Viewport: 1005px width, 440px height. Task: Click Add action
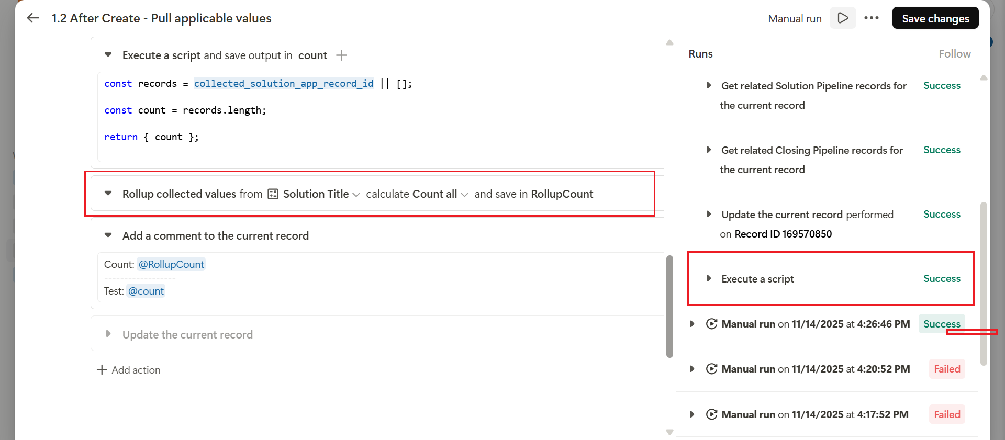(x=129, y=370)
